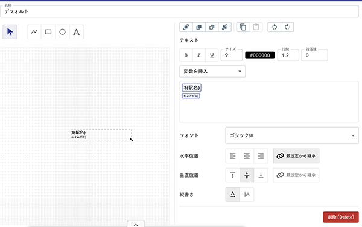Image resolution: width=362 pixels, height=227 pixels.
Task: Select the arrow pointer tool
Action: click(10, 32)
